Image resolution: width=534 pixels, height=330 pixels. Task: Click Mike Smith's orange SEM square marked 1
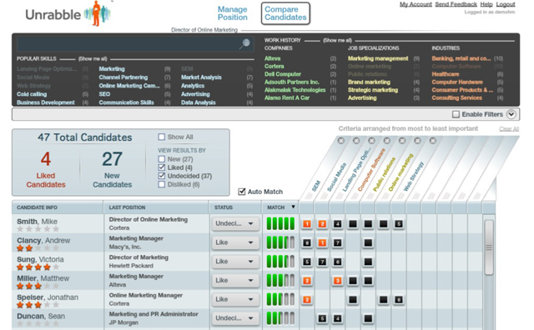pyautogui.click(x=307, y=224)
